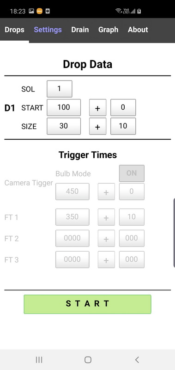
Task: Select the START time field showing 100
Action: tap(64, 108)
